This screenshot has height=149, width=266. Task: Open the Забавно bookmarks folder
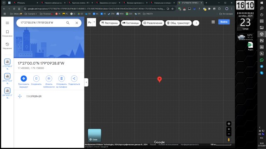pos(16,14)
